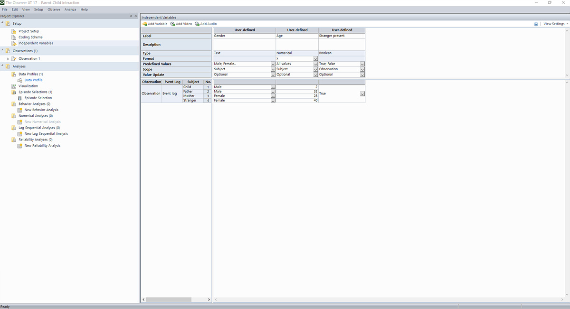The height and width of the screenshot is (309, 570).
Task: Open the Analyze menu
Action: pos(70,9)
